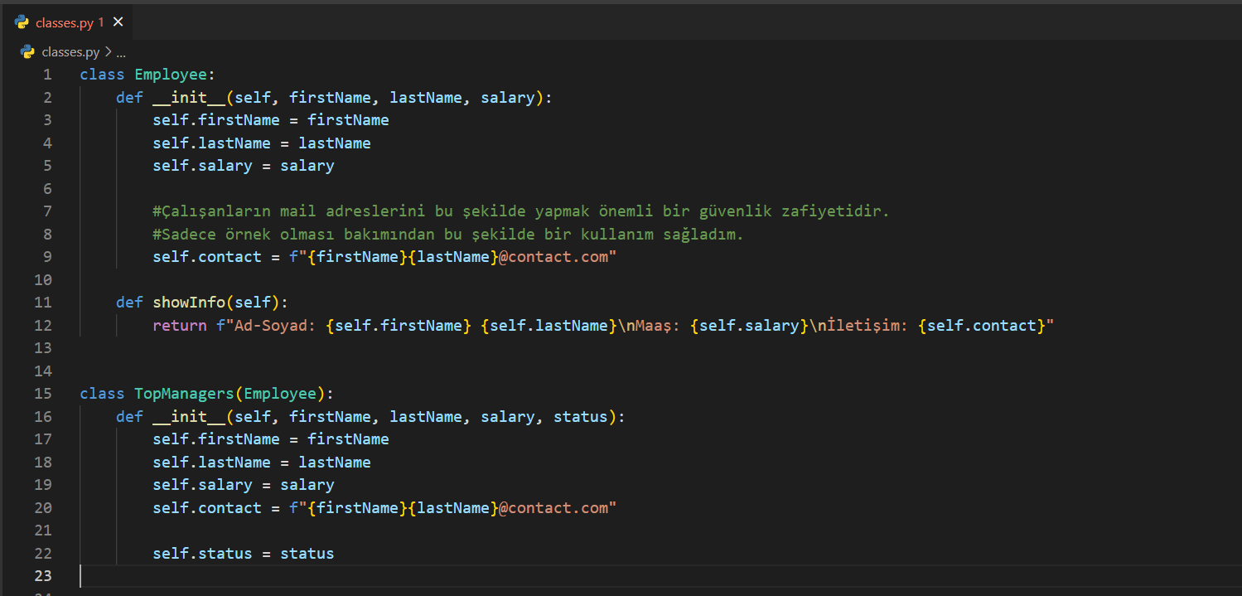Close the classes.py editor tab

pos(118,22)
